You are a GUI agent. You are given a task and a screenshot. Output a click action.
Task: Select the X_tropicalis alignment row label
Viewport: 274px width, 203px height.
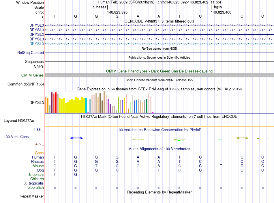tap(34, 183)
